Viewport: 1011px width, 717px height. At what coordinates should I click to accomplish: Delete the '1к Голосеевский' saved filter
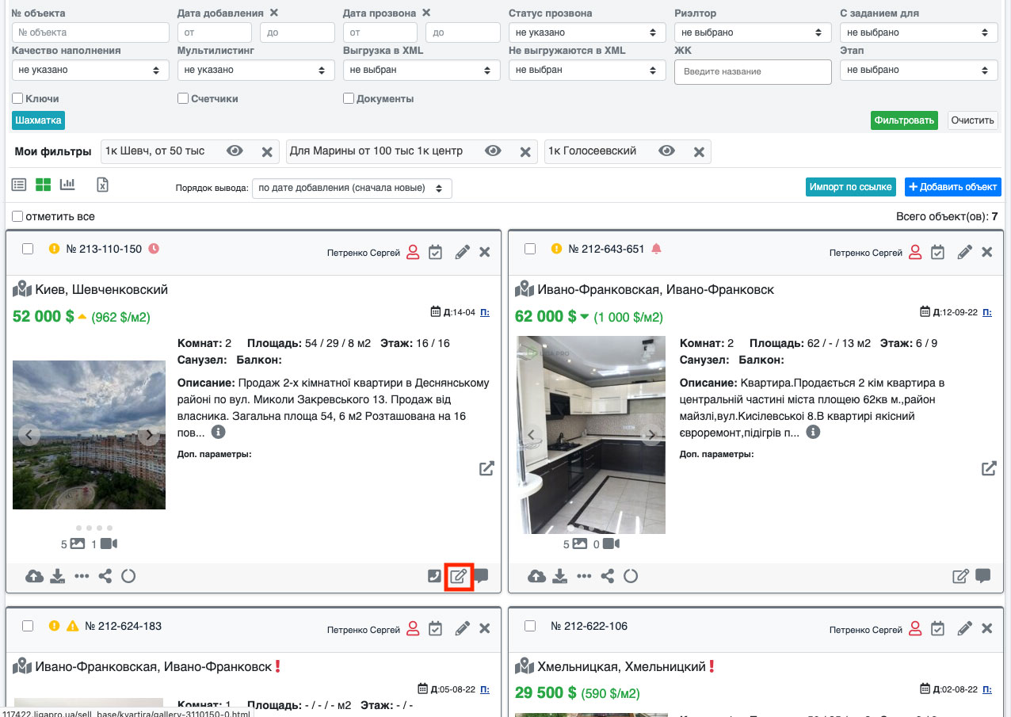tap(699, 151)
